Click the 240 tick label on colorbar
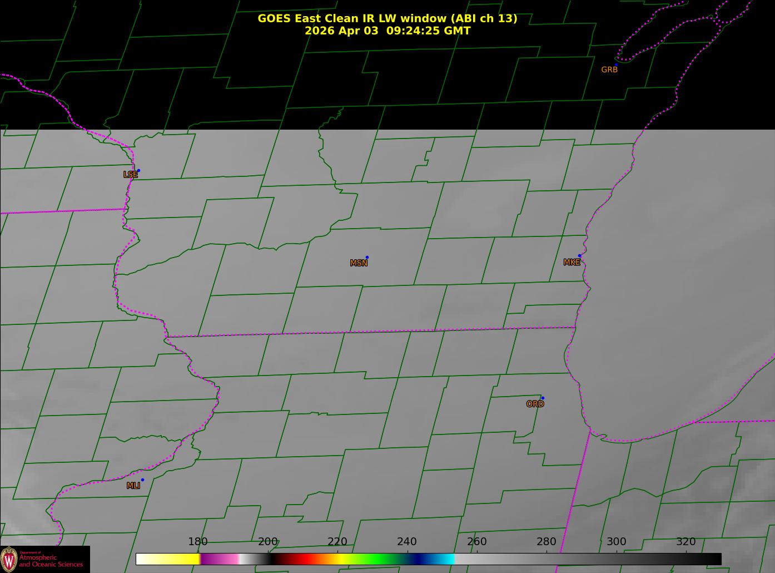 [x=407, y=542]
